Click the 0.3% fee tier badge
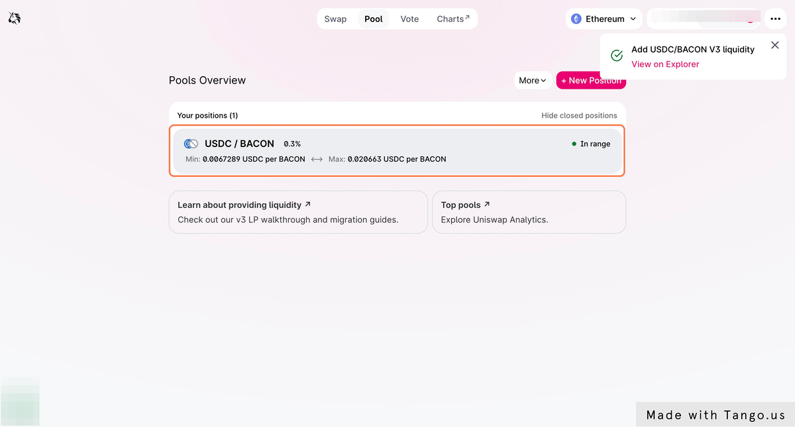795x427 pixels. coord(292,144)
